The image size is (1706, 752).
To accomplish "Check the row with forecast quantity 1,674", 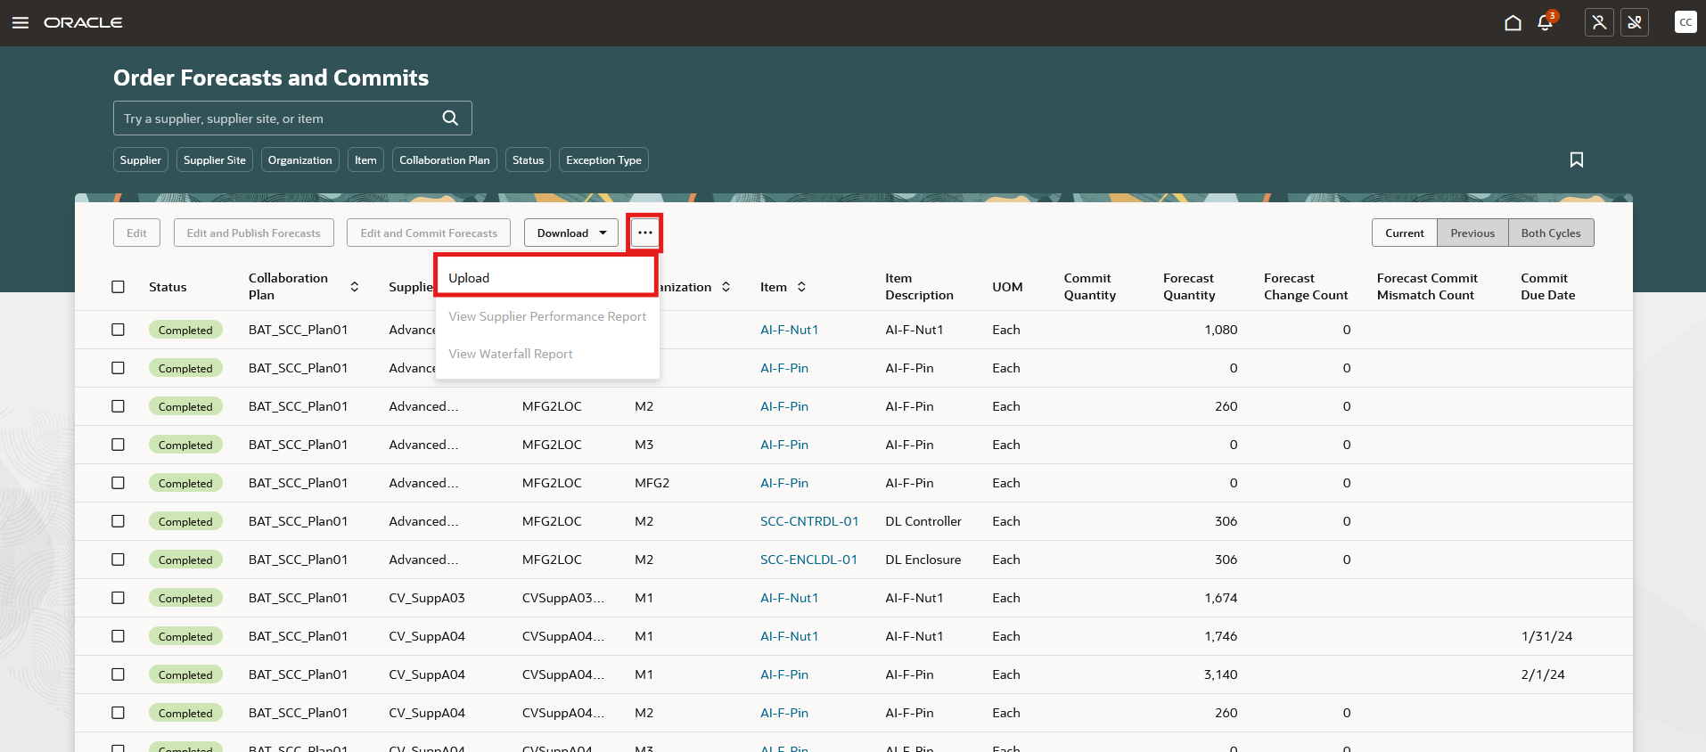I will coord(118,598).
